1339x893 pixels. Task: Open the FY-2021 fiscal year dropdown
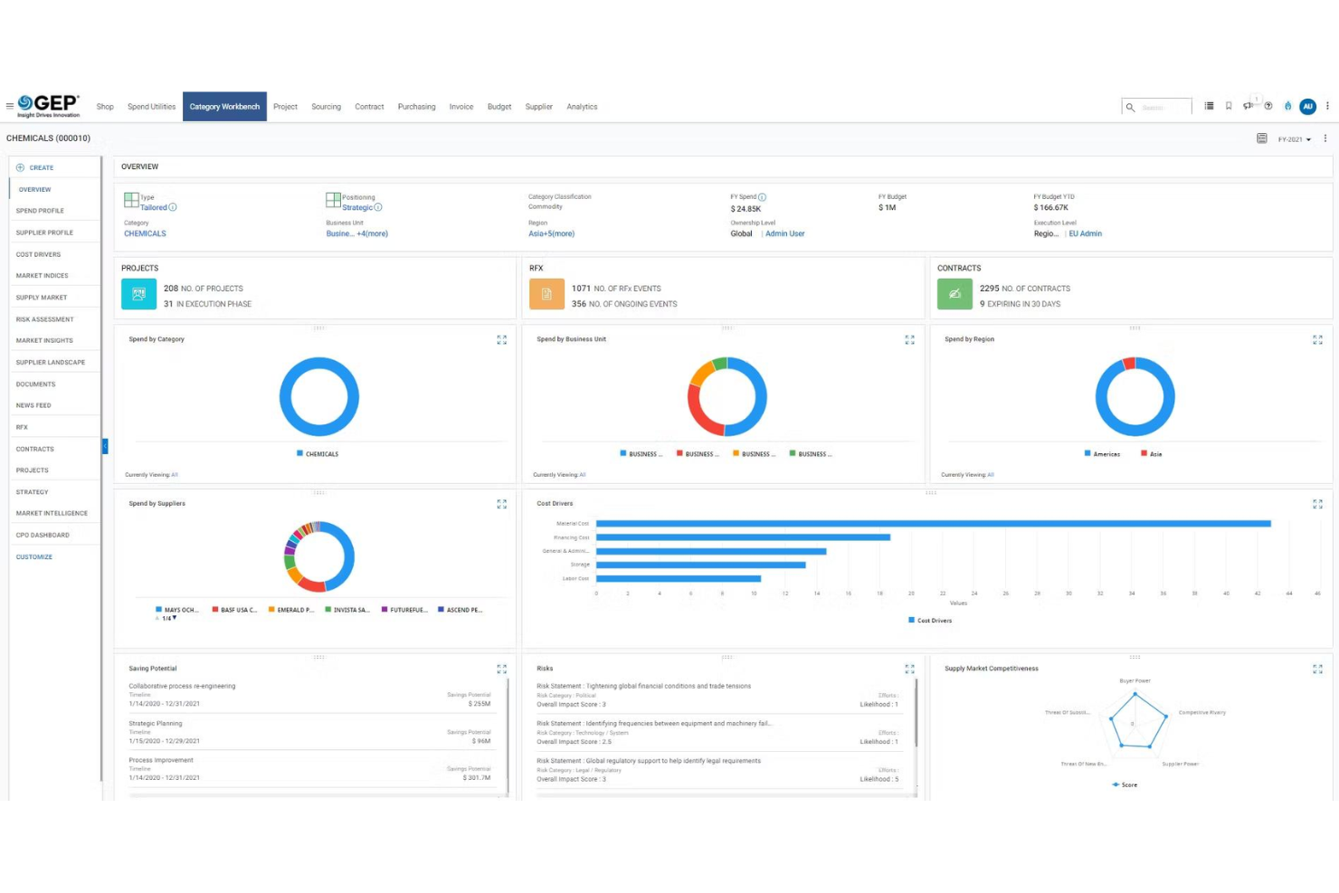1295,139
